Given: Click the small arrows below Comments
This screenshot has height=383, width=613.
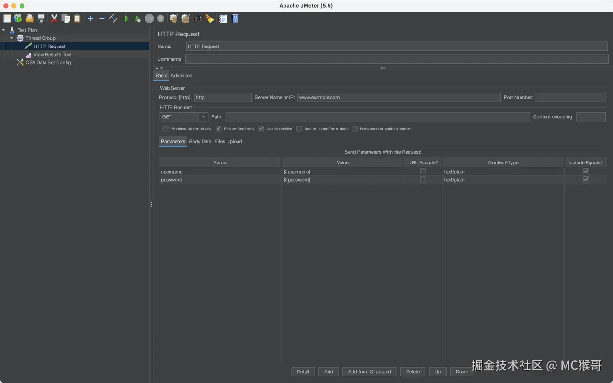Looking at the screenshot, I should point(159,68).
